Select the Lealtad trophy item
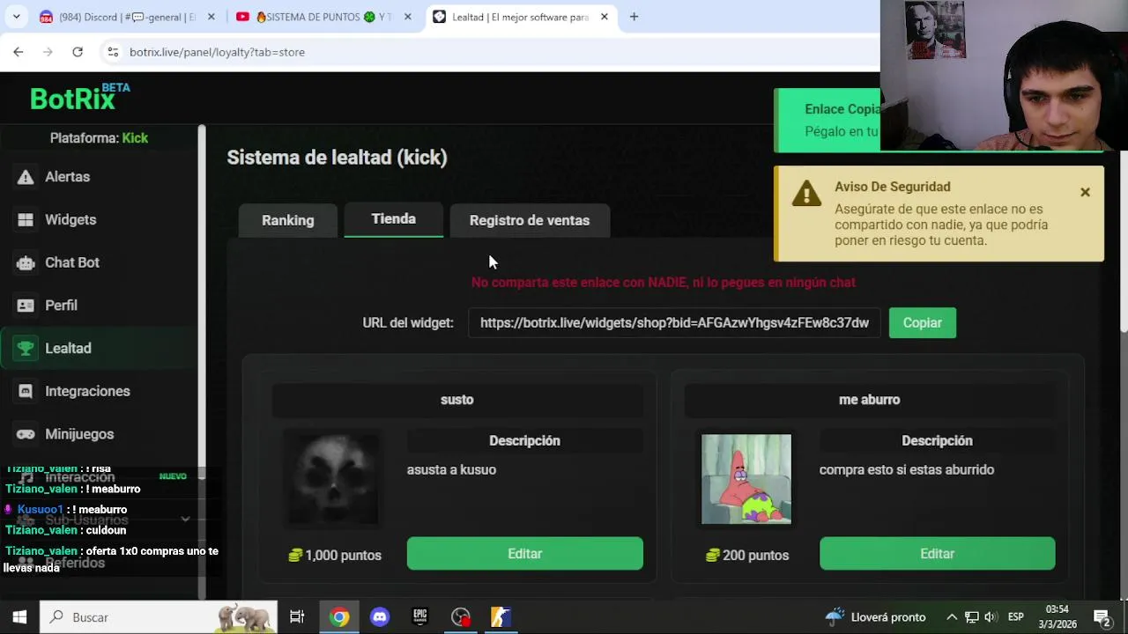This screenshot has height=634, width=1128. pyautogui.click(x=100, y=349)
